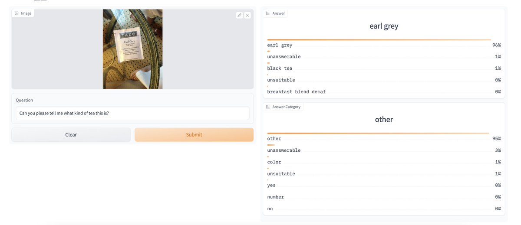
Task: Click 'no' category row
Action: click(384, 209)
